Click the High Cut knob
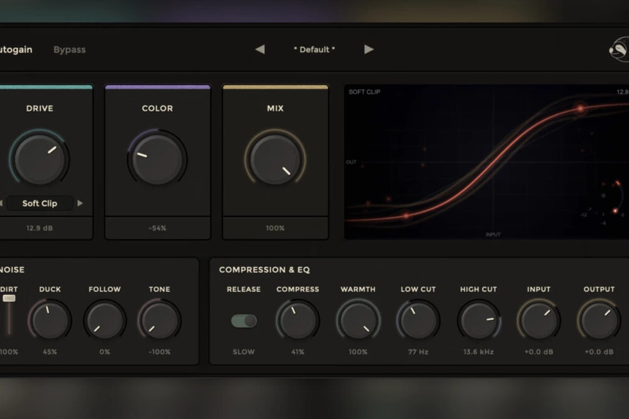629x419 pixels. [479, 320]
